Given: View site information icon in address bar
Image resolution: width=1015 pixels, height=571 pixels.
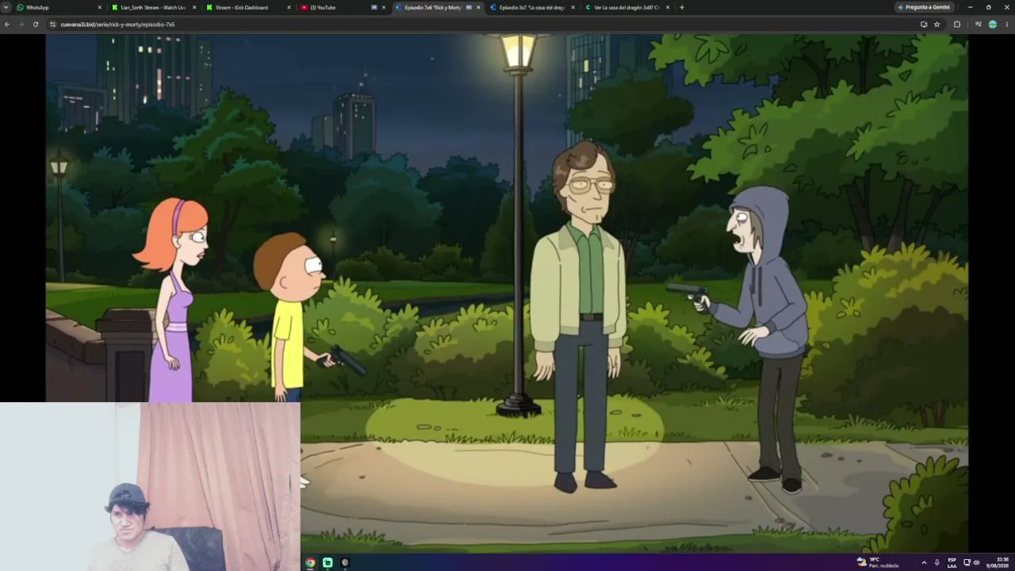Looking at the screenshot, I should [53, 25].
